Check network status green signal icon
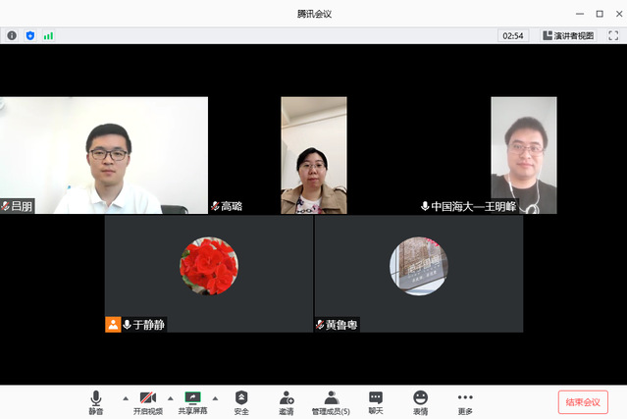 coord(48,35)
